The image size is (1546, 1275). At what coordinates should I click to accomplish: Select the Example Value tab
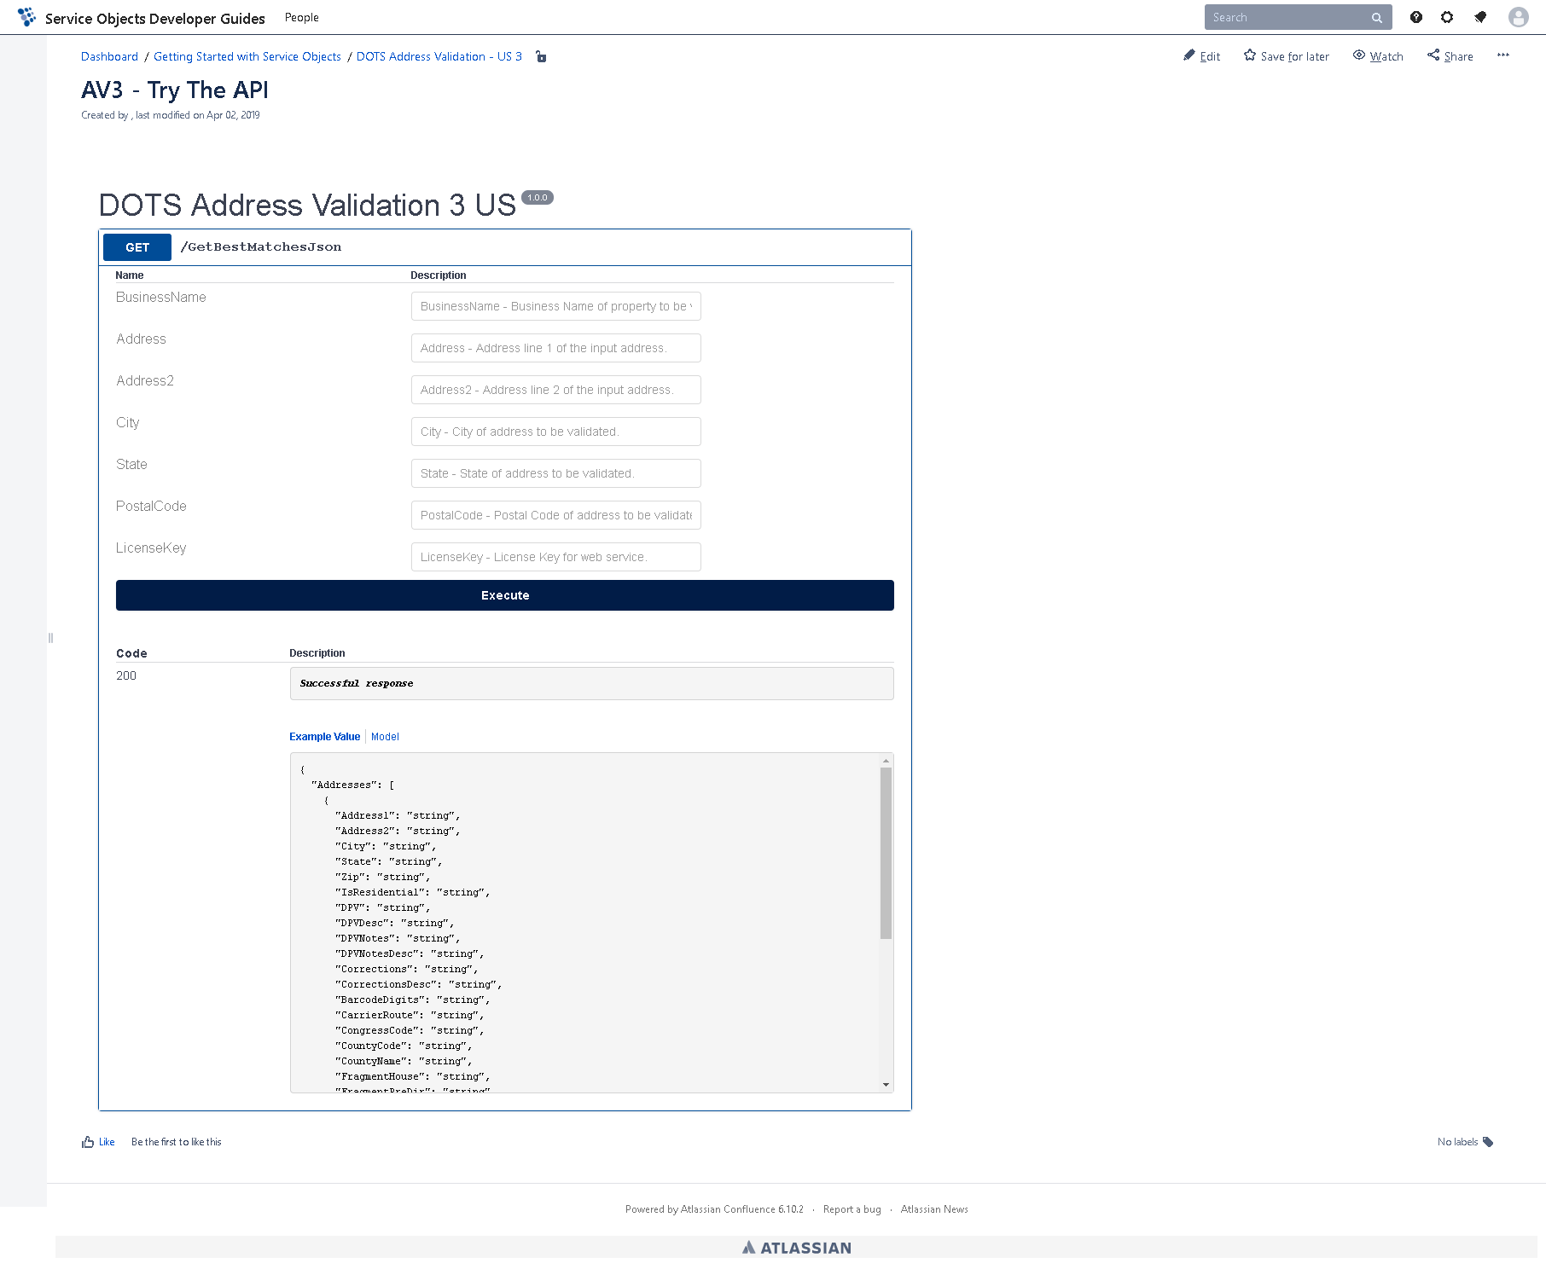[x=324, y=737]
